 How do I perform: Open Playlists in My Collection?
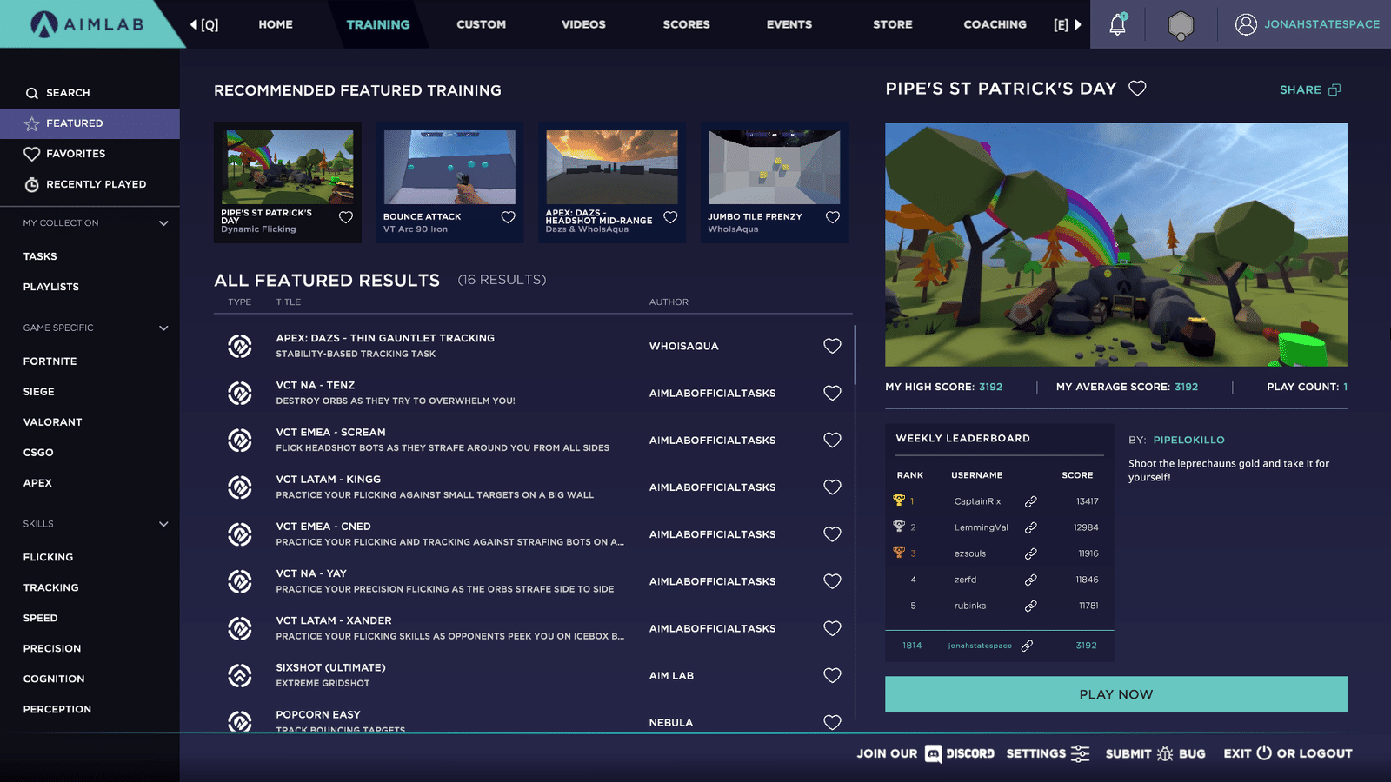pos(50,287)
